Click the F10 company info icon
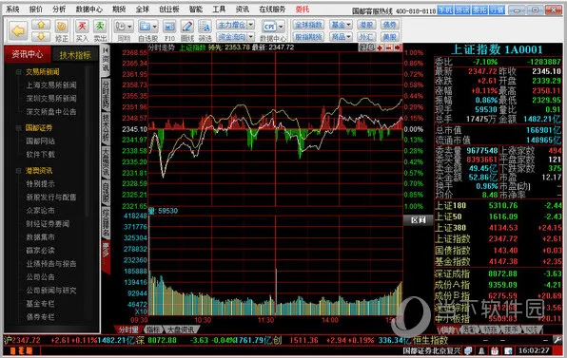 click(169, 27)
